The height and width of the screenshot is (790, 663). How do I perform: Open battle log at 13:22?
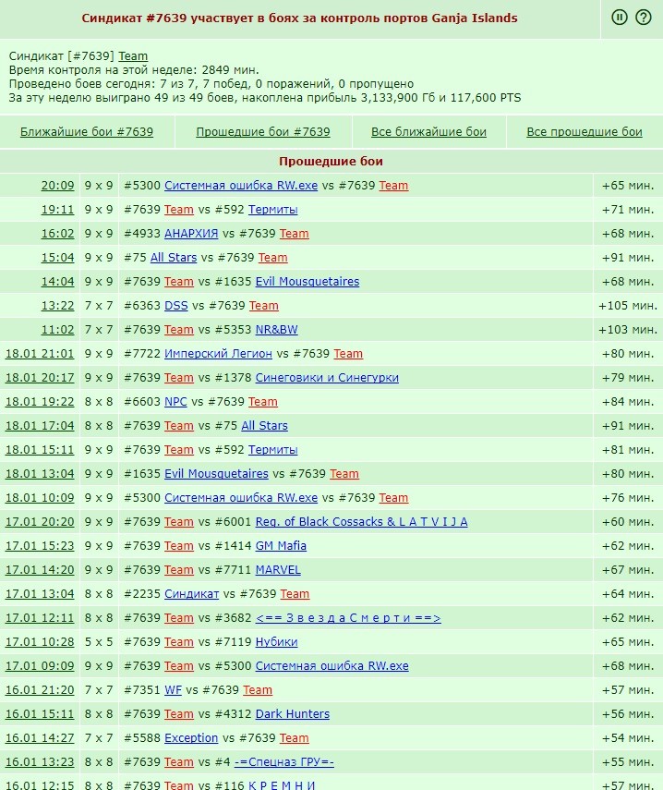57,306
